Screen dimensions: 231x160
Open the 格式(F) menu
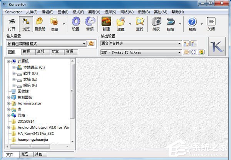pyautogui.click(x=79, y=12)
